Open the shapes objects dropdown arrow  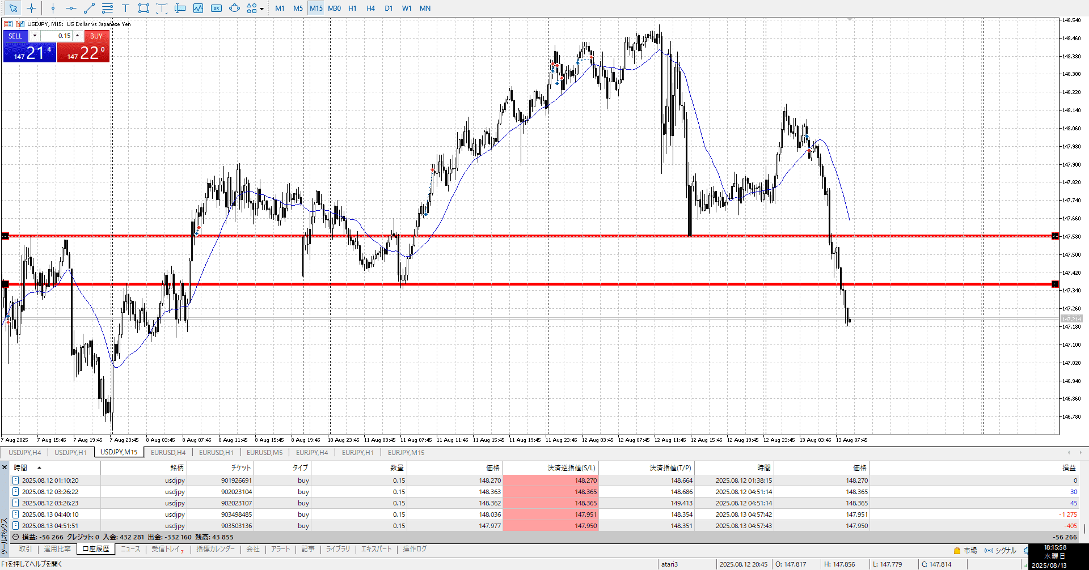pos(261,9)
